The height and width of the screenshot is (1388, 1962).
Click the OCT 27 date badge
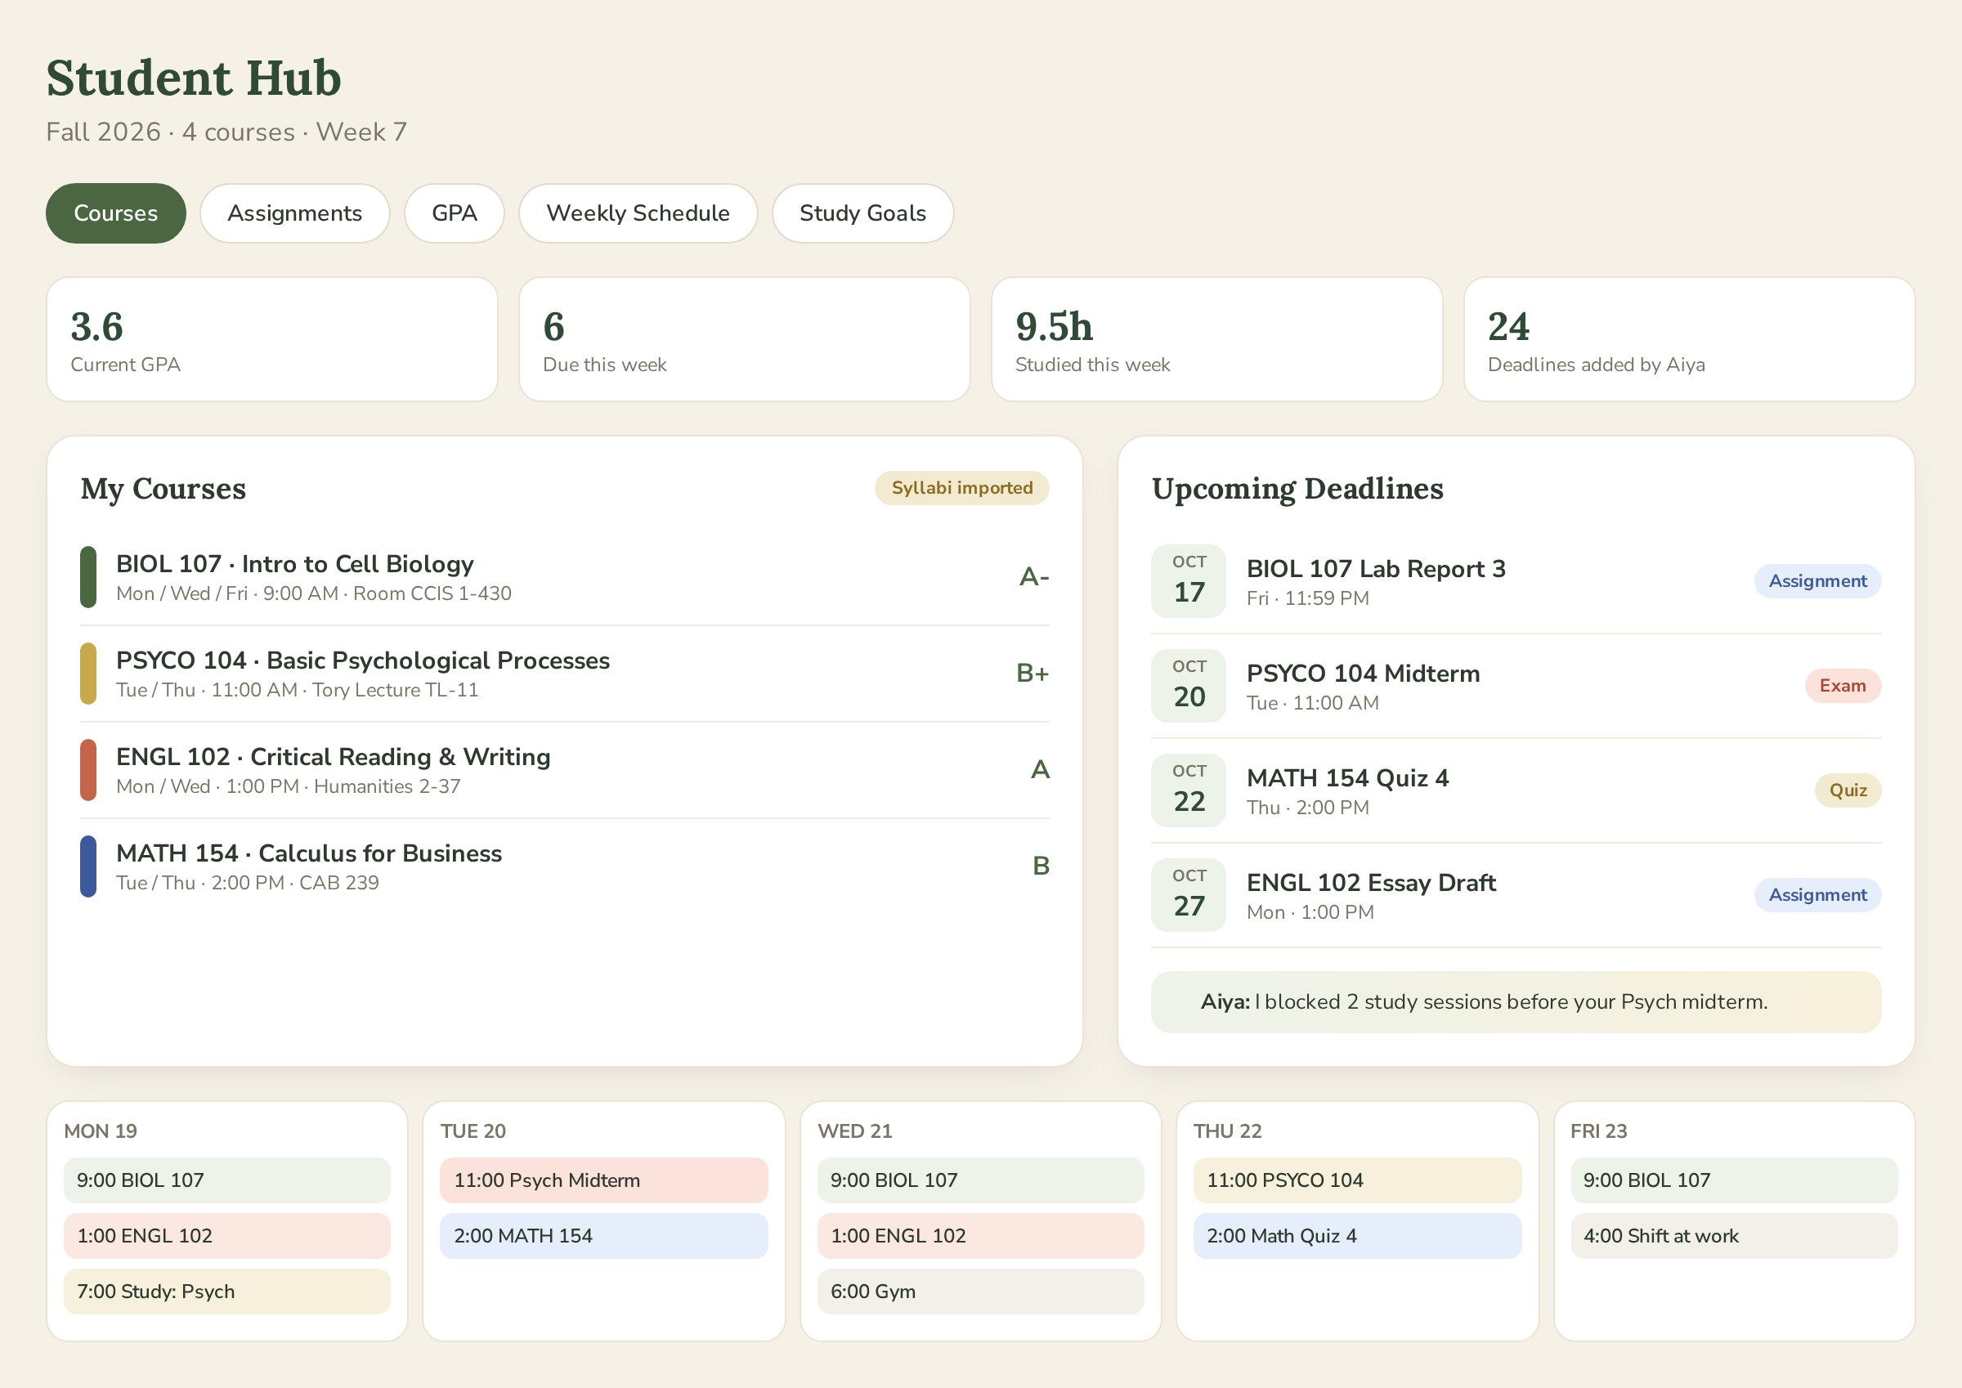pos(1189,895)
